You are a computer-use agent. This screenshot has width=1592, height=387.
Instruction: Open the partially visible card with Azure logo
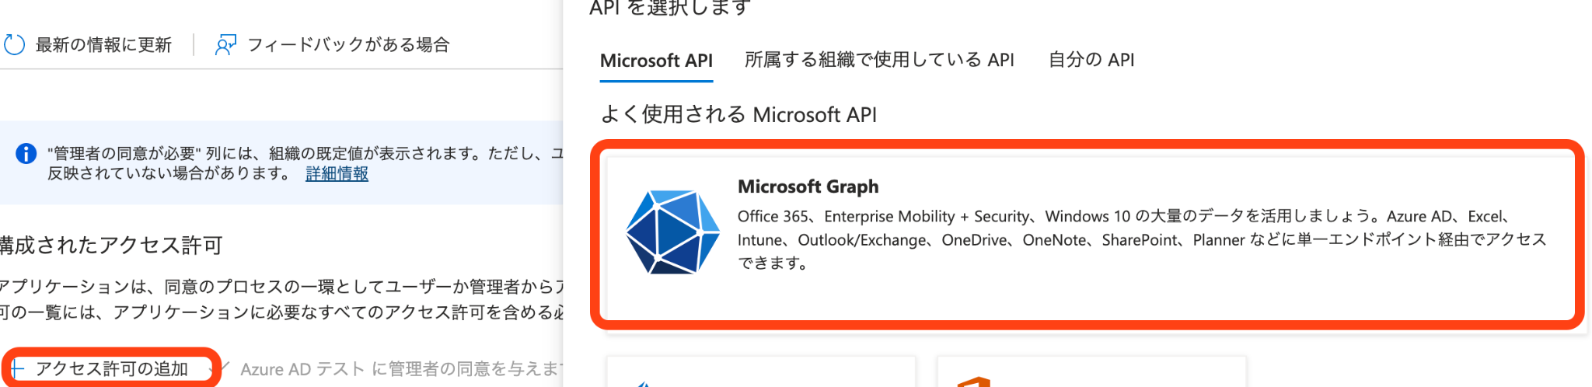tap(760, 373)
